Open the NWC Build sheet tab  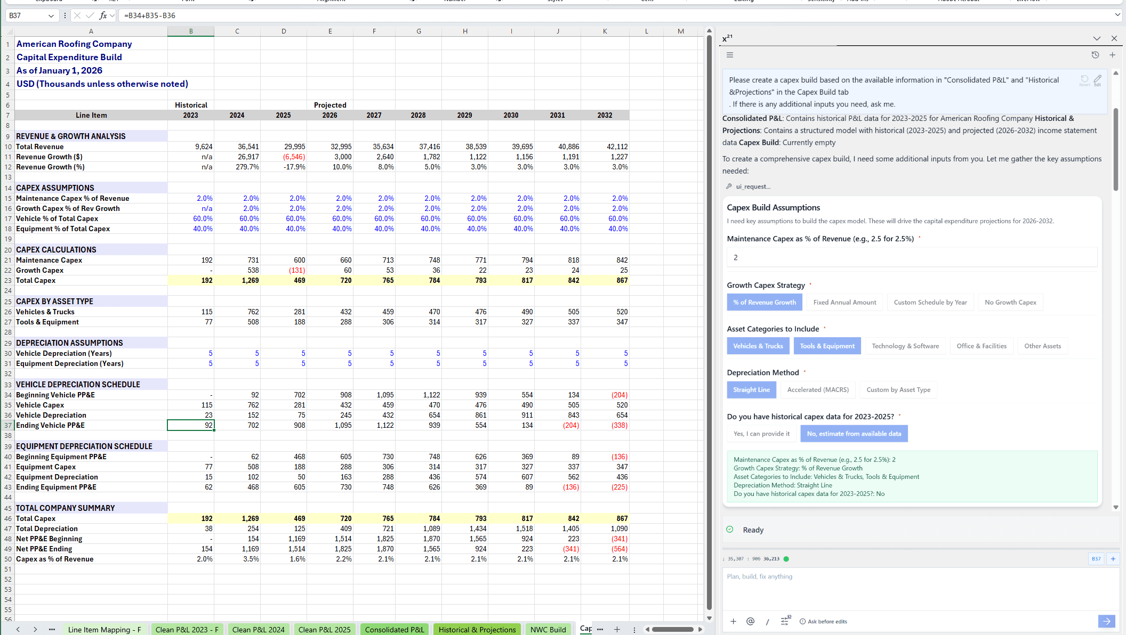point(548,629)
